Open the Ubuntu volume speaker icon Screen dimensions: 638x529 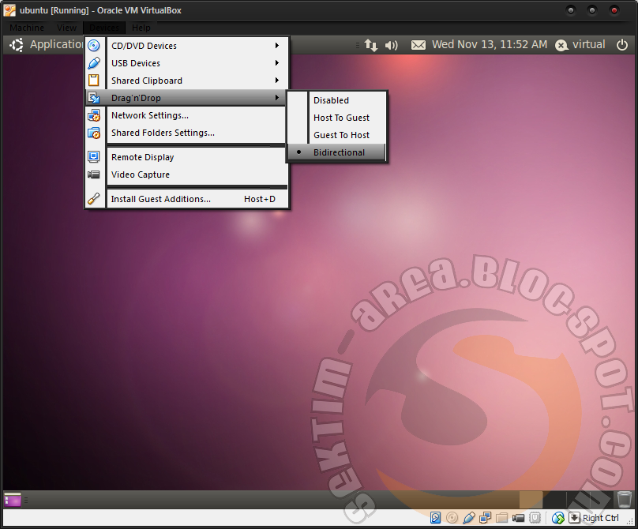pyautogui.click(x=392, y=45)
